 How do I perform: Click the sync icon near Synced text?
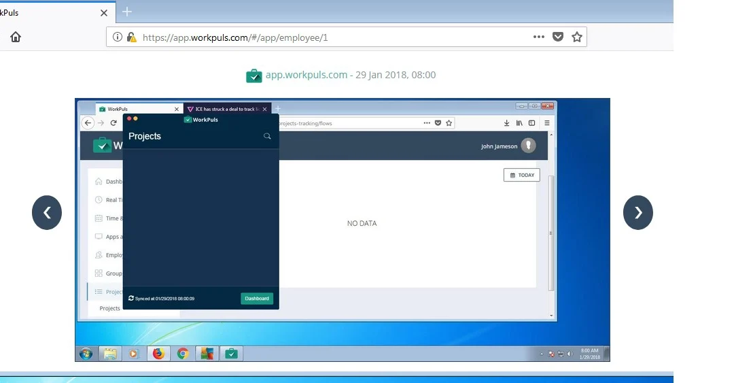[x=131, y=298]
